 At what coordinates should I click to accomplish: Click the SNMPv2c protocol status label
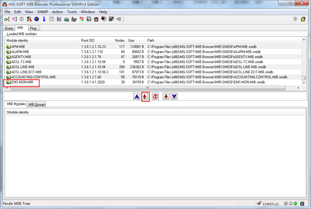coord(271,204)
